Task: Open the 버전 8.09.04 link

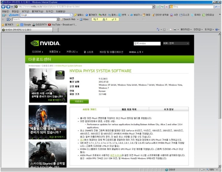Action: [x=116, y=155]
